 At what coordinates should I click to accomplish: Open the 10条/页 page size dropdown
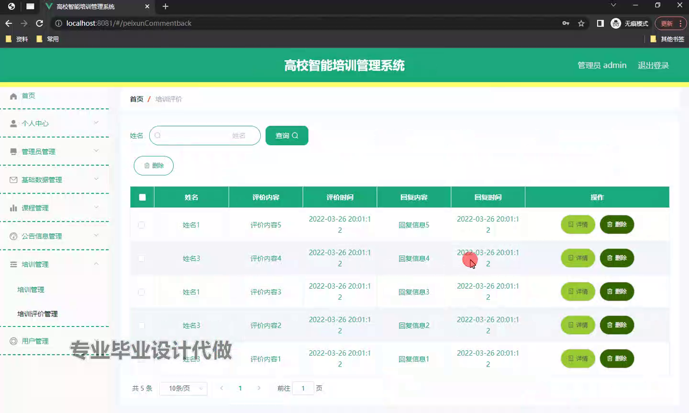tap(183, 388)
